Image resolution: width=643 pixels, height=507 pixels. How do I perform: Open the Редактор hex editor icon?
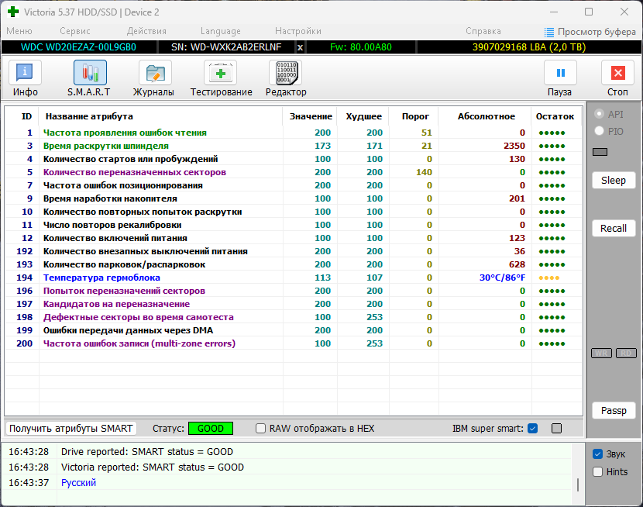pos(285,73)
